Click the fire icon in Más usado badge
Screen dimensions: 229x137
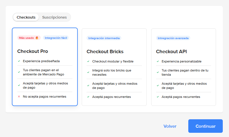click(x=37, y=38)
